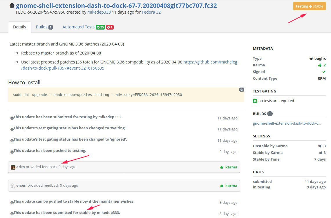This screenshot has height=218, width=331.
Task: Open the gnome-shell-extension-dash-to-dock update title link
Action: click(116, 6)
